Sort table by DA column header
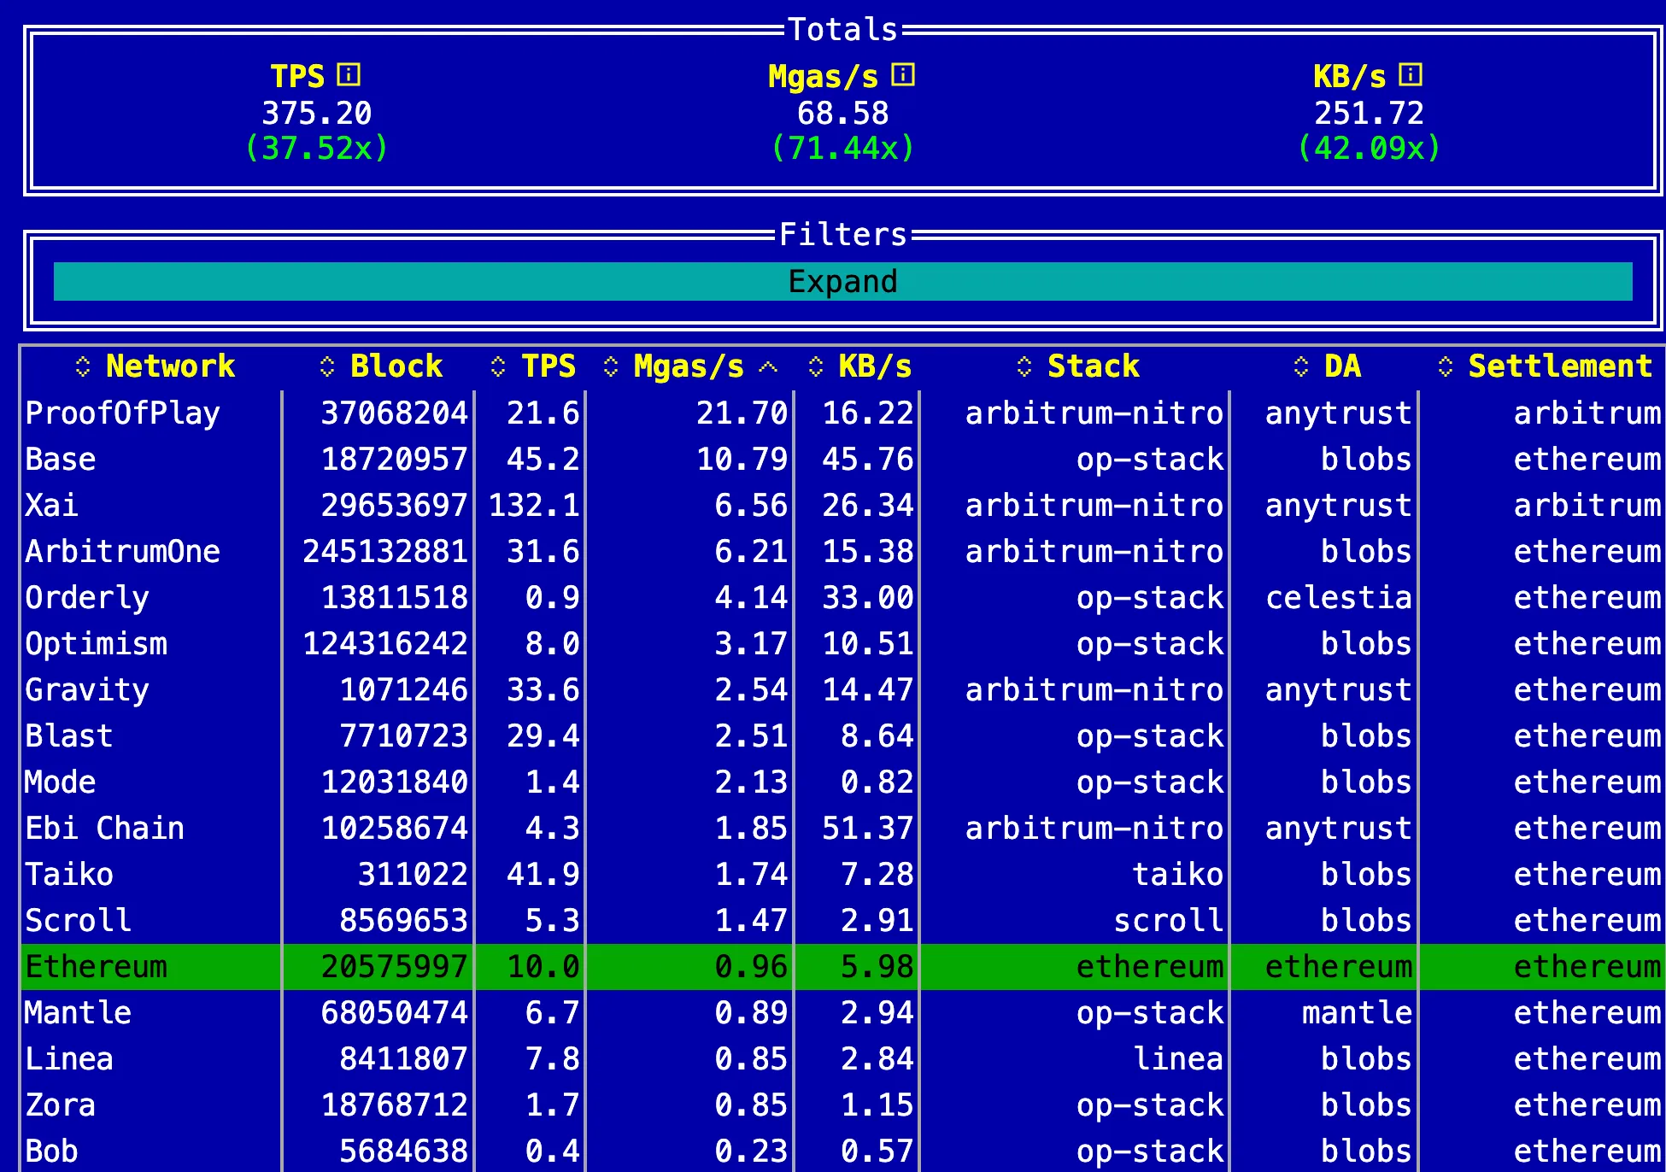Viewport: 1666px width, 1172px height. [x=1342, y=366]
